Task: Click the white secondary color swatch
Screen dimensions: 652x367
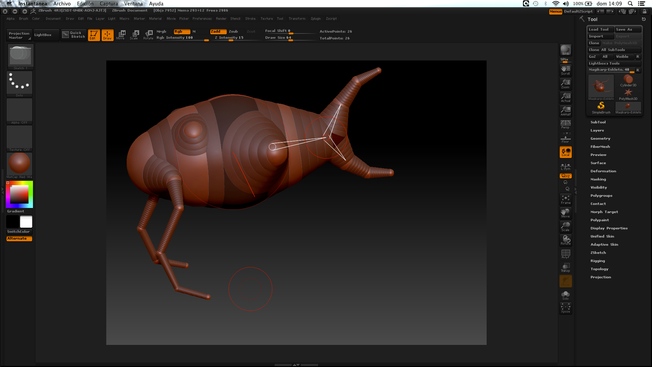Action: tap(26, 222)
